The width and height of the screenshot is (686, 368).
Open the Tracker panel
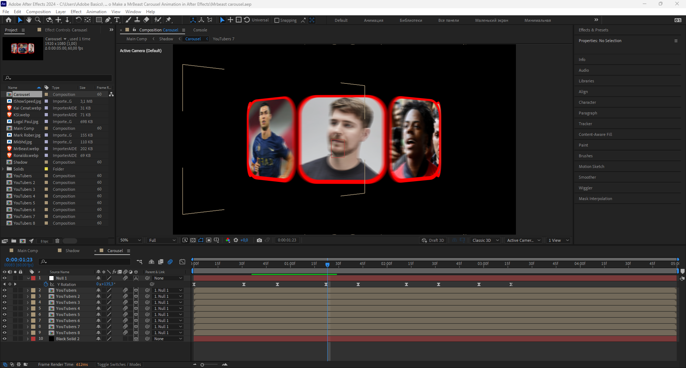(585, 124)
